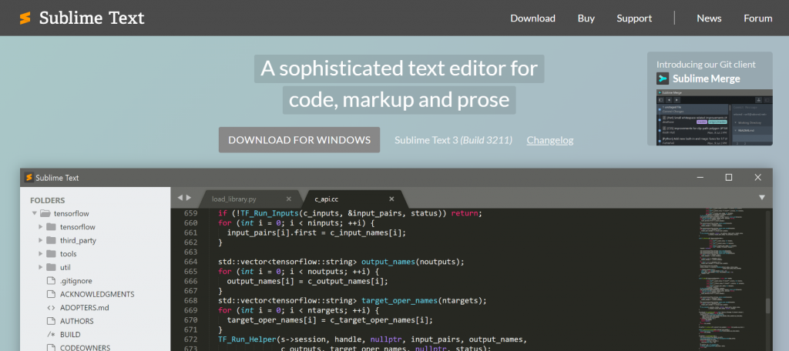Click the file icon beside .gitignore
This screenshot has width=789, height=351.
[x=50, y=281]
